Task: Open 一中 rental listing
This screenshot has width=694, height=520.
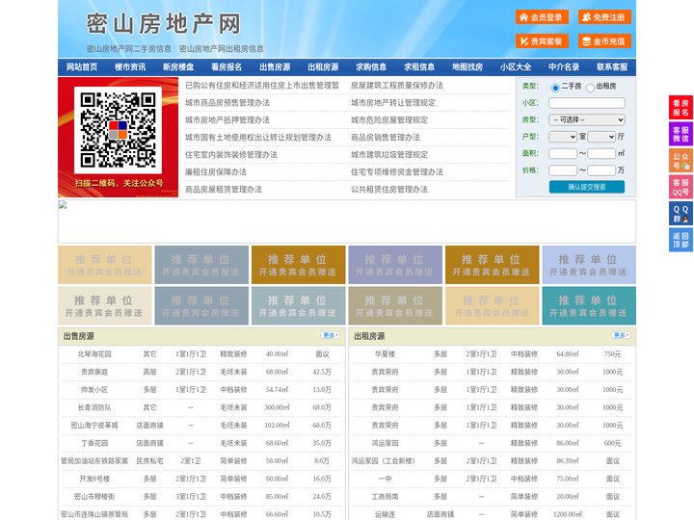Action: coord(385,479)
